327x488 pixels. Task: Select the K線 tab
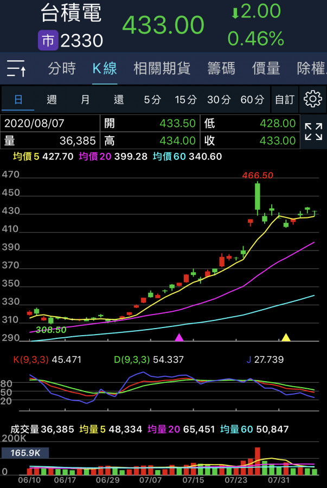(105, 68)
